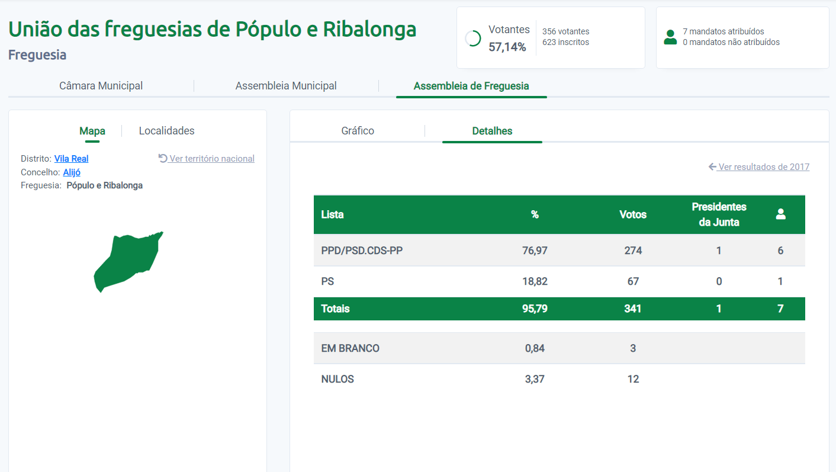Image resolution: width=836 pixels, height=472 pixels.
Task: Select the Mapa tab
Action: point(92,131)
